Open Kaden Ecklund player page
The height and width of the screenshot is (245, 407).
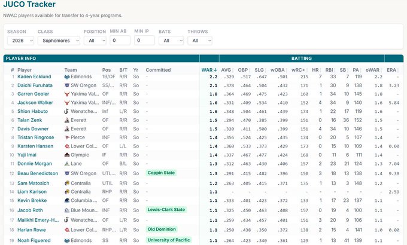34,76
